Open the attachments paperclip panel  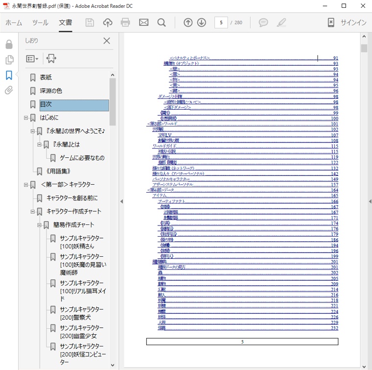tap(9, 90)
